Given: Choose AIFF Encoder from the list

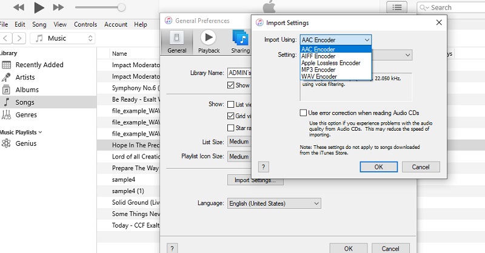Looking at the screenshot, I should pyautogui.click(x=336, y=56).
